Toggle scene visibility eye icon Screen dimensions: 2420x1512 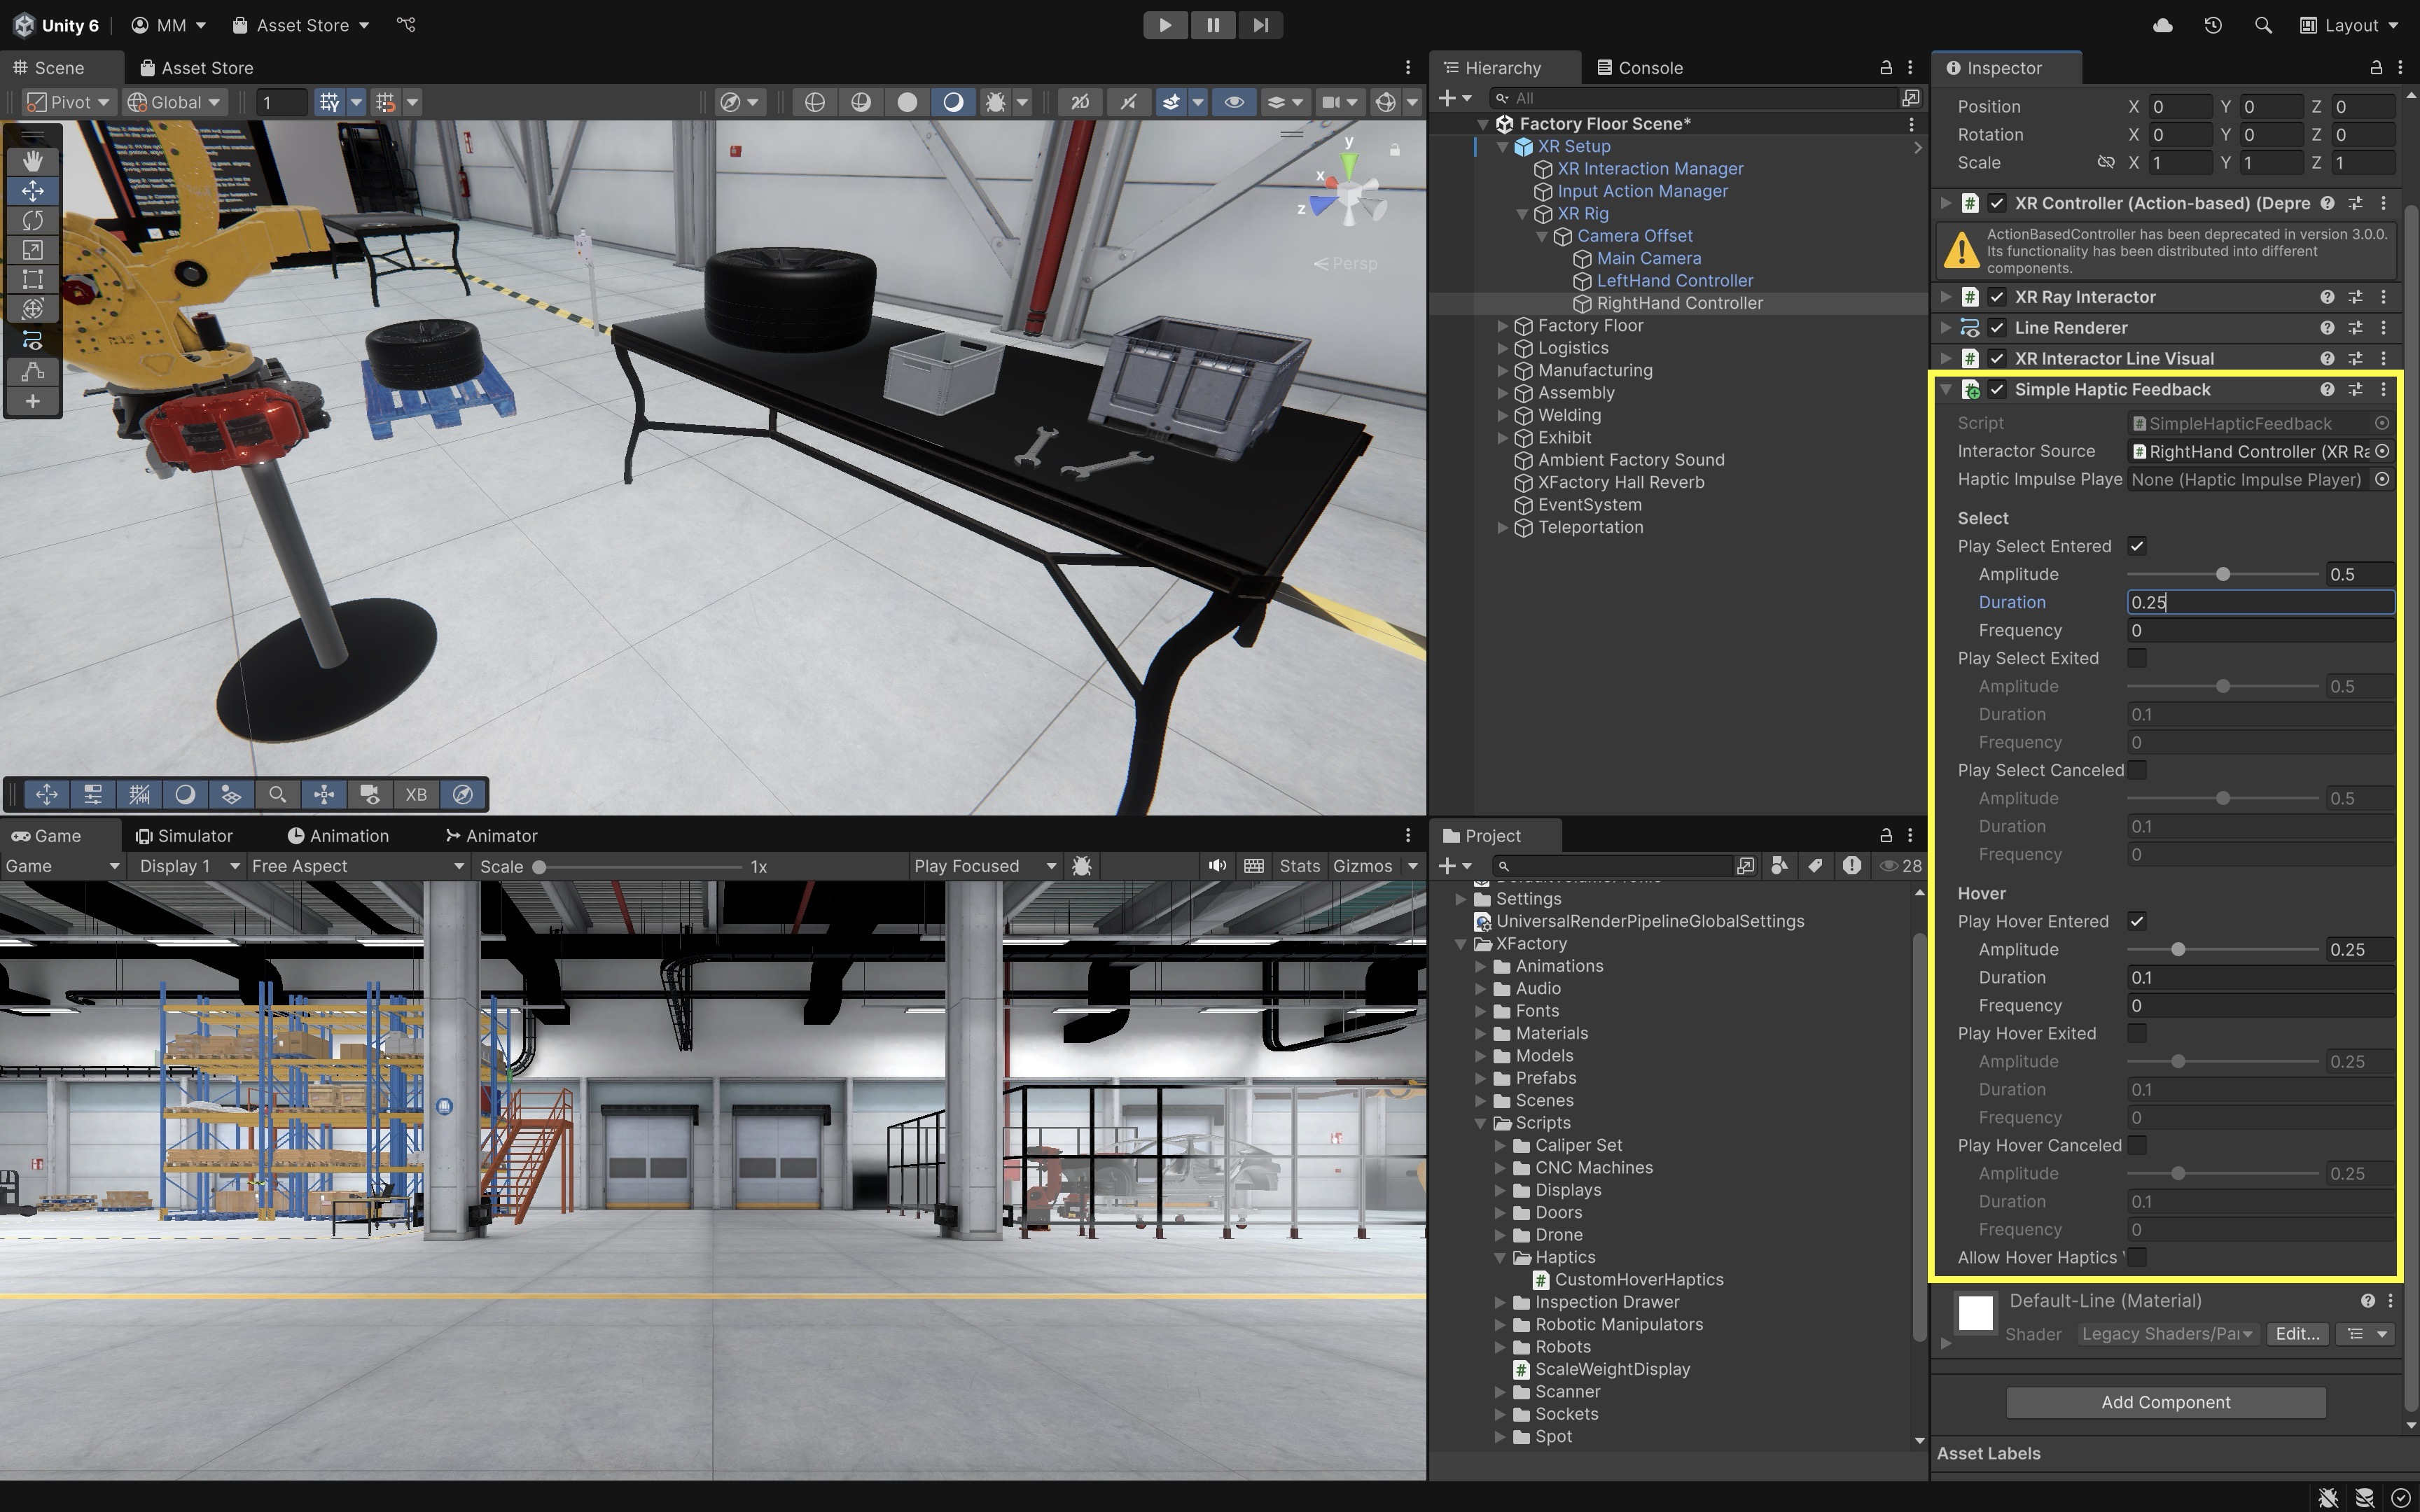[1234, 102]
